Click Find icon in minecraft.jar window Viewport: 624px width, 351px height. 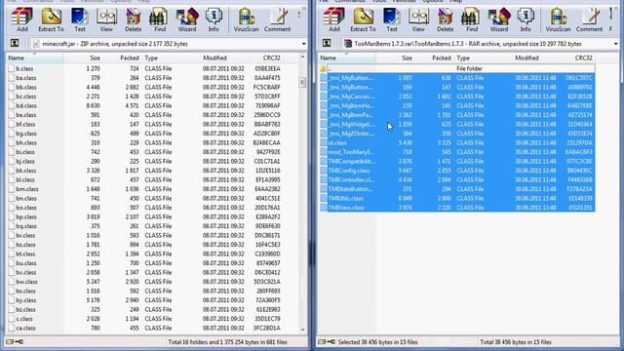pyautogui.click(x=160, y=19)
